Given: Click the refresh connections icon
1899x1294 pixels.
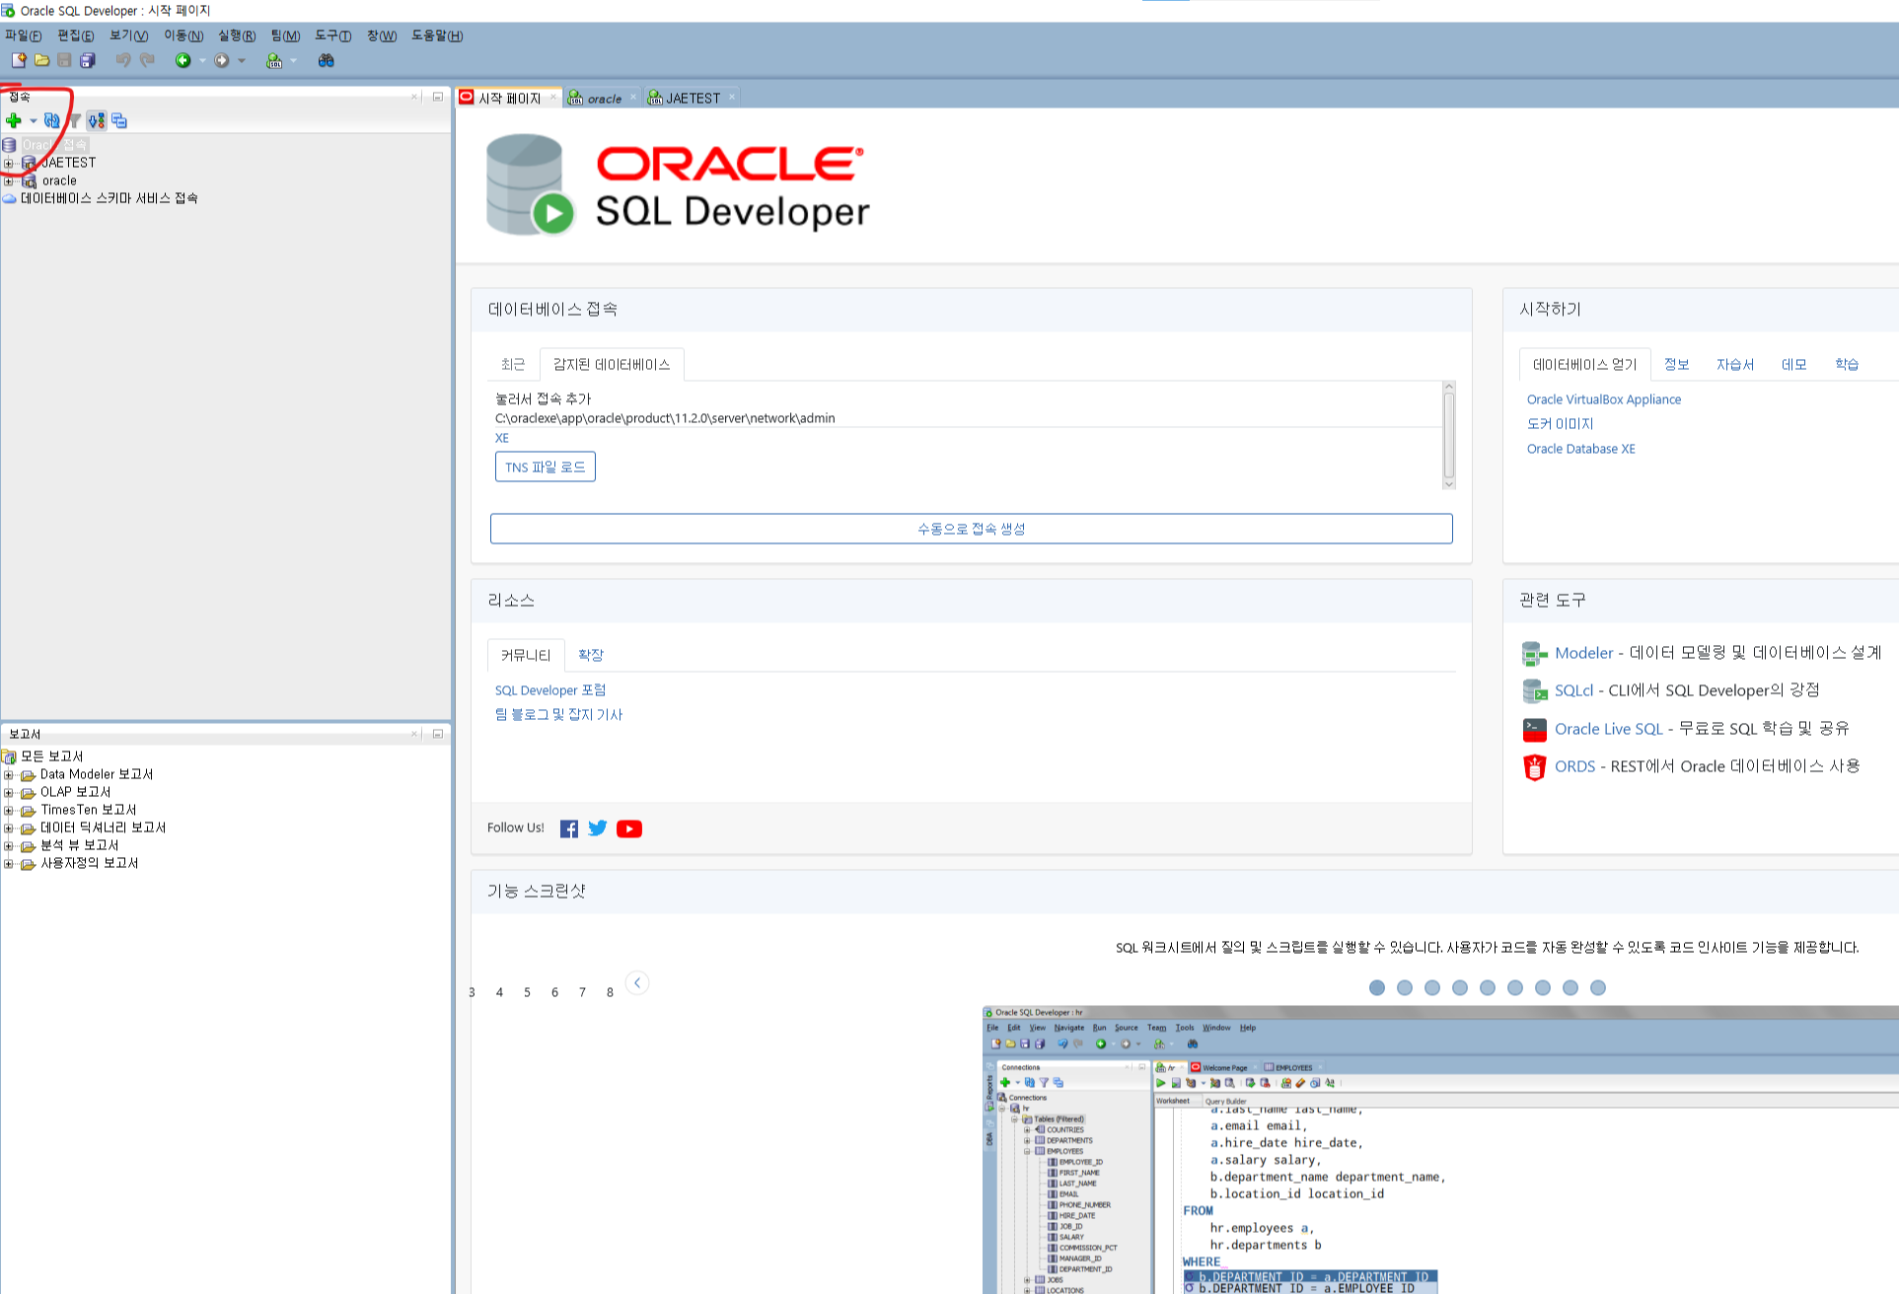Looking at the screenshot, I should click(51, 120).
